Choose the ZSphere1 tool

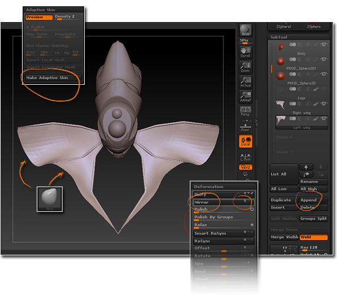click(284, 27)
